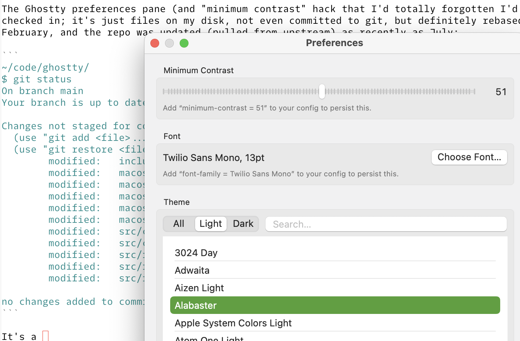Click the '(use "git add <file>' hint line
The width and height of the screenshot is (520, 341).
coord(72,138)
